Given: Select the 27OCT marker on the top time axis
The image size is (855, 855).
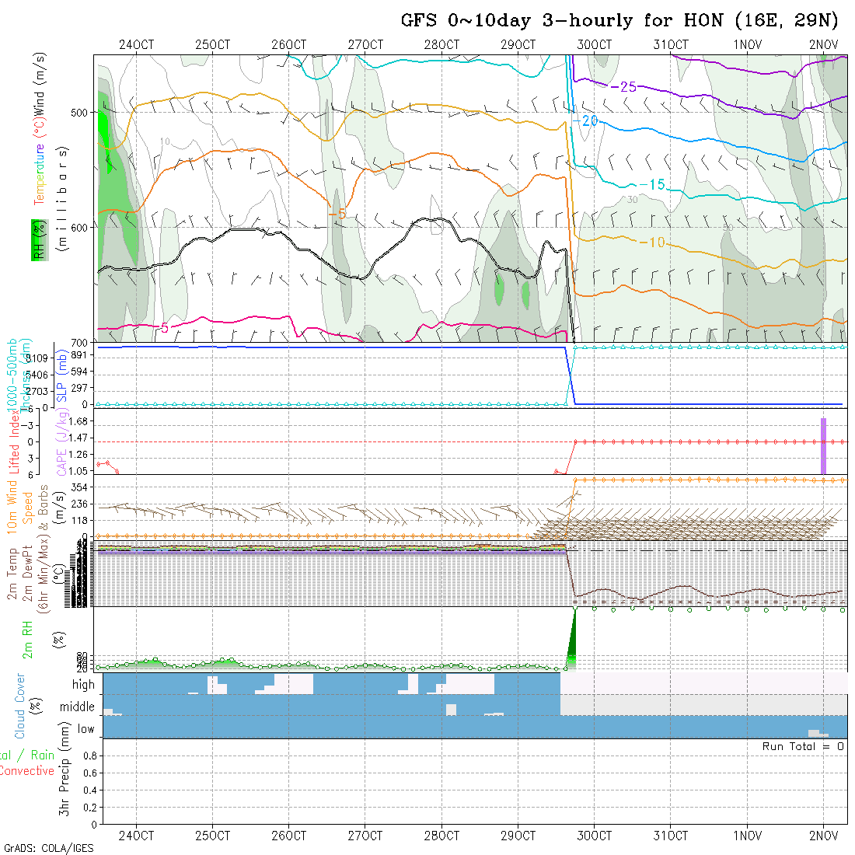Looking at the screenshot, I should click(x=365, y=44).
